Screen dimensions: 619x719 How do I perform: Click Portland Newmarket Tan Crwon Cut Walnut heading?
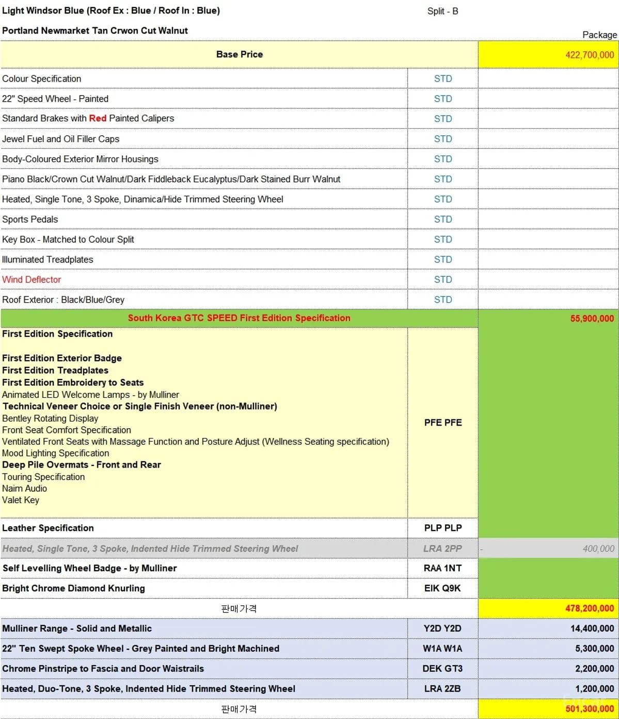coord(95,30)
